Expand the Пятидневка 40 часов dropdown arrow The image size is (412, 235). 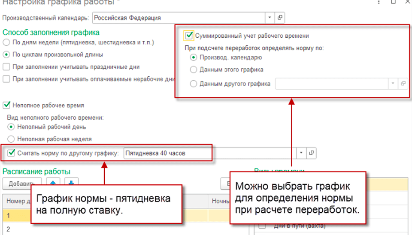point(301,153)
